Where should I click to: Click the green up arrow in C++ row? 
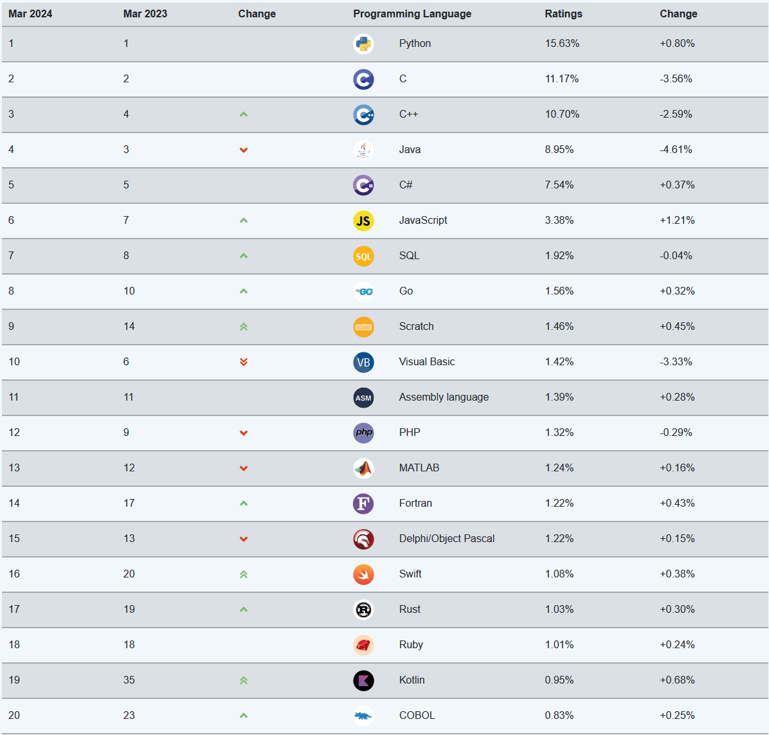(x=244, y=114)
